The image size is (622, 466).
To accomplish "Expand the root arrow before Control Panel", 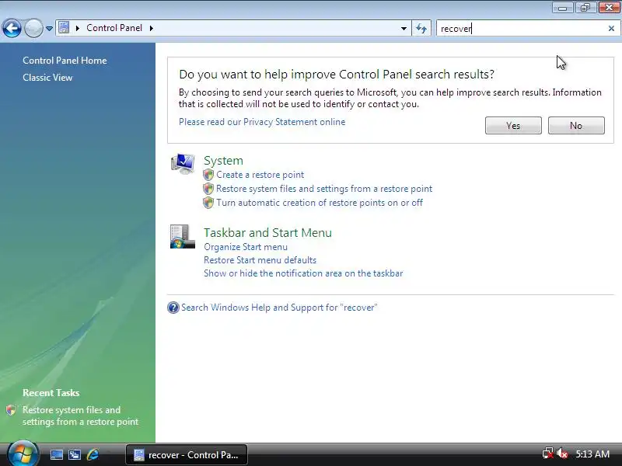I will (x=78, y=28).
